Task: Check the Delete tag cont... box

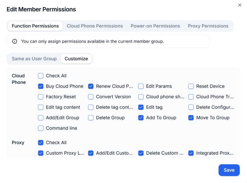Action: [91, 107]
